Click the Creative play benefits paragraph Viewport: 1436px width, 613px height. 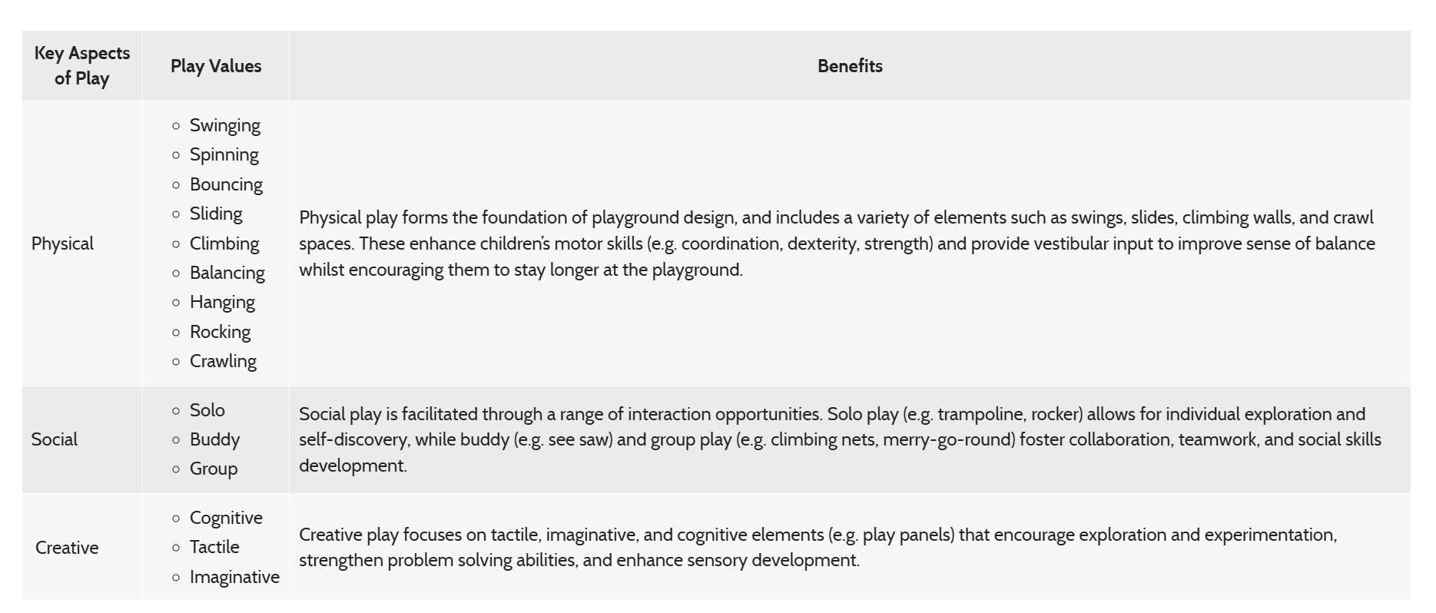tap(817, 547)
